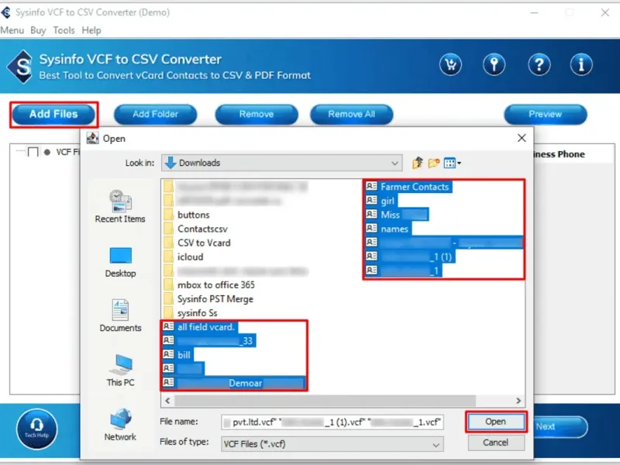Click the horizontal scrollbar in file list

(x=325, y=401)
